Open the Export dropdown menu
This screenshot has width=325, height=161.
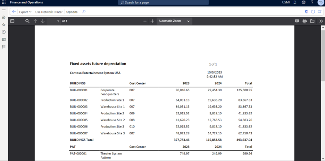coord(25,12)
